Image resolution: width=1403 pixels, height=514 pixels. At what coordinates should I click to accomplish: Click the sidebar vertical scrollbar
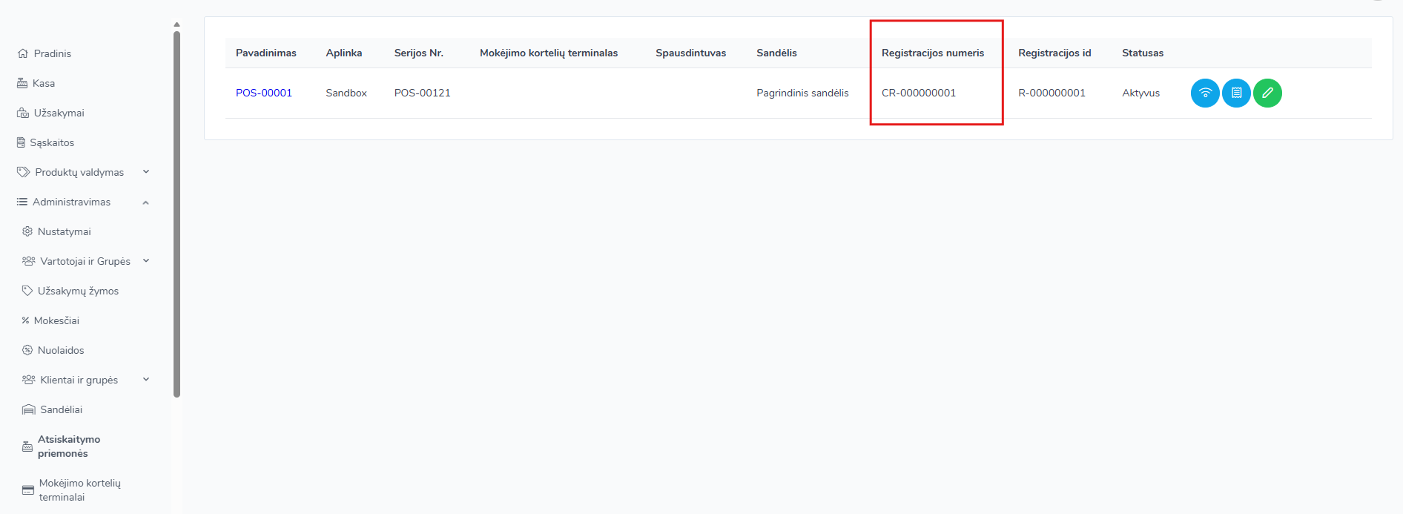point(176,214)
